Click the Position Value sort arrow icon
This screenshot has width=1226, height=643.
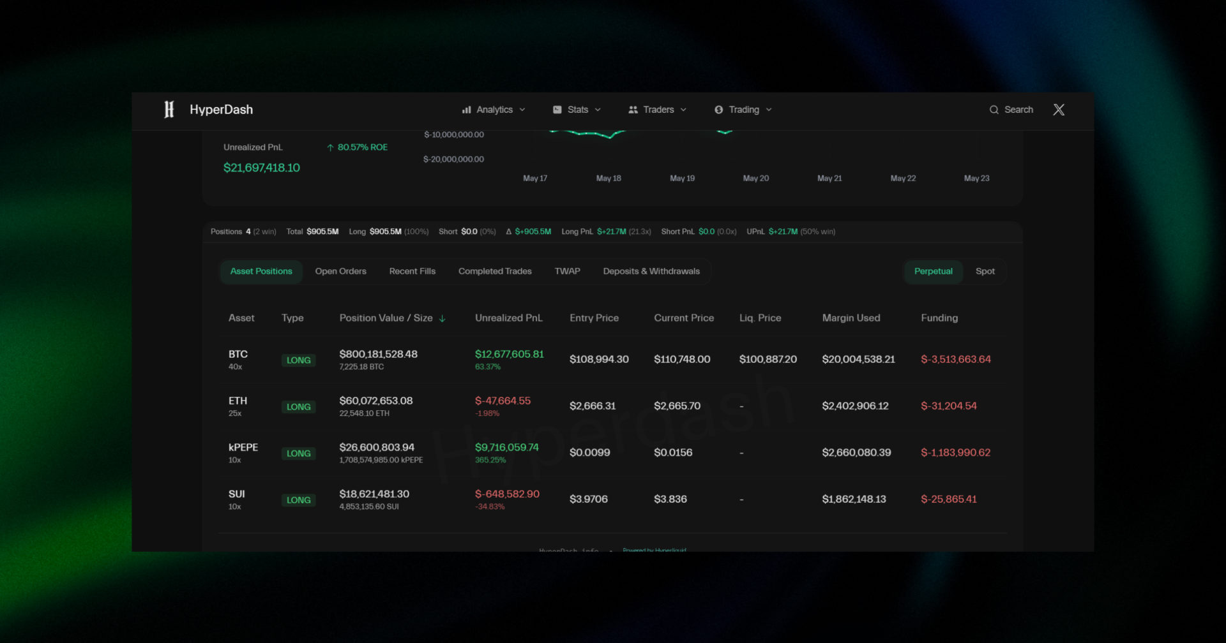tap(443, 318)
